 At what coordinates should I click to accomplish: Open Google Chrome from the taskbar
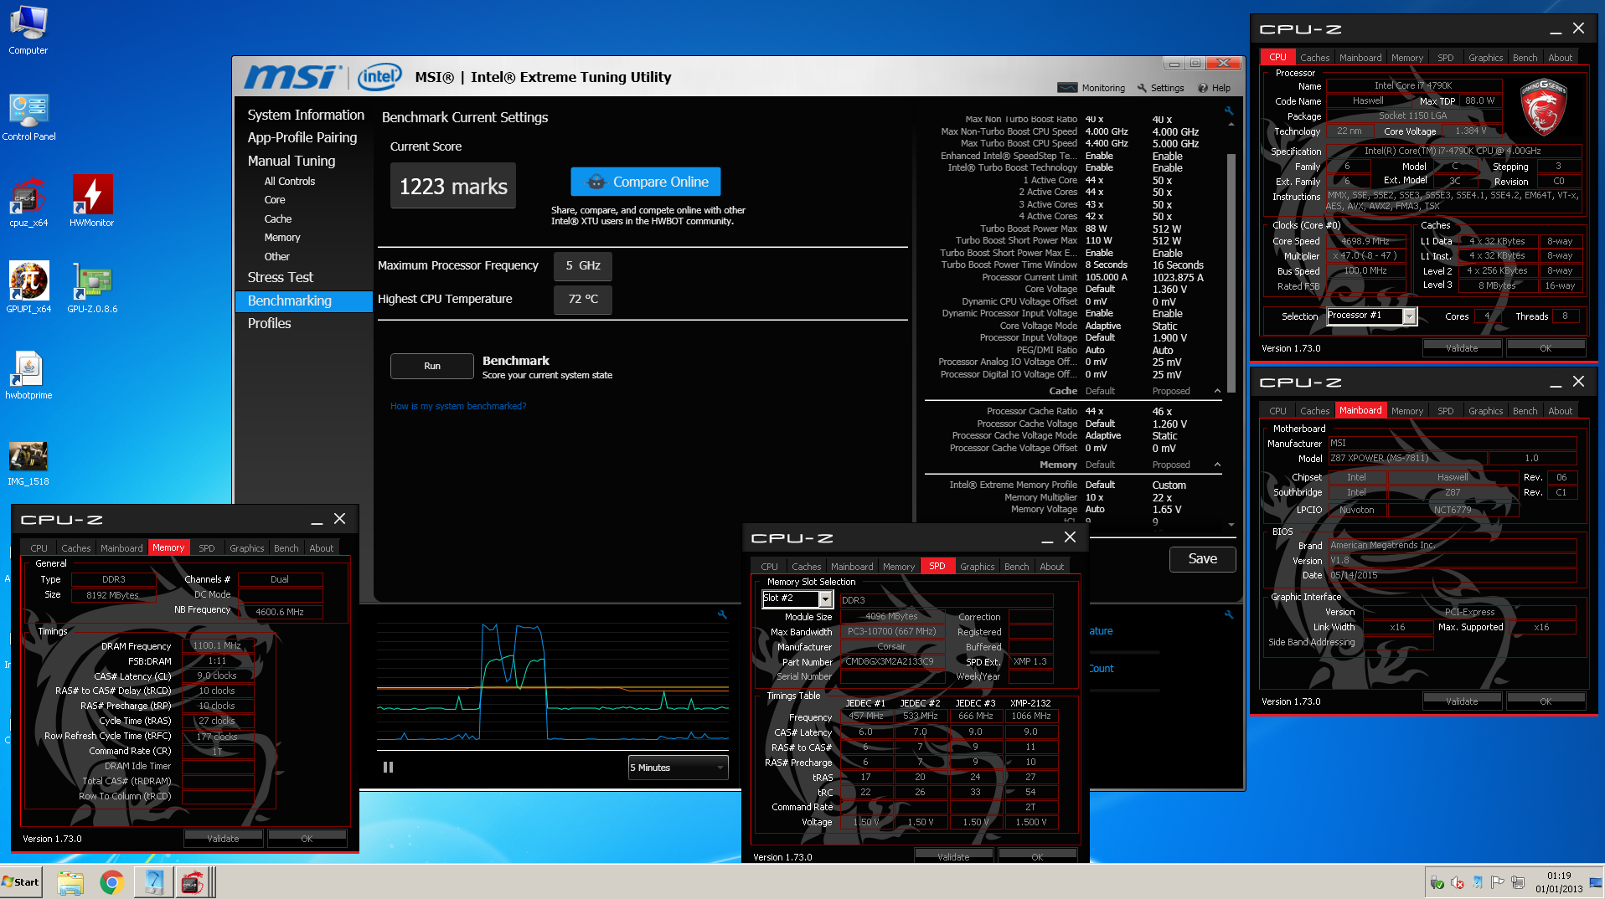[111, 882]
